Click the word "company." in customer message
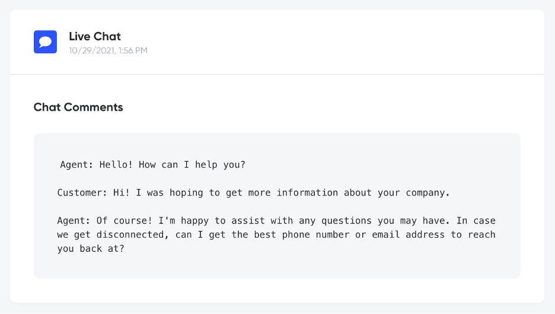Image resolution: width=555 pixels, height=314 pixels. [x=428, y=193]
